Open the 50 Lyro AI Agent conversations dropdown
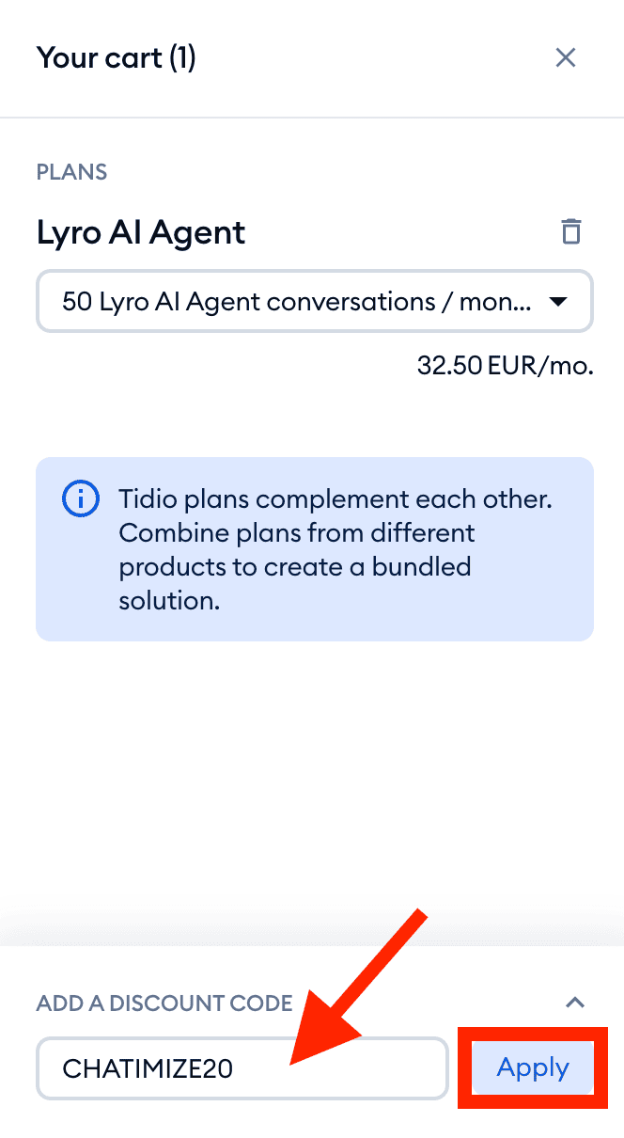The height and width of the screenshot is (1138, 624). [x=297, y=302]
